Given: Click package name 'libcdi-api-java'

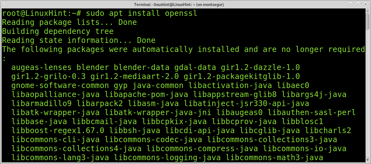Looking at the screenshot, I should tap(200, 130).
